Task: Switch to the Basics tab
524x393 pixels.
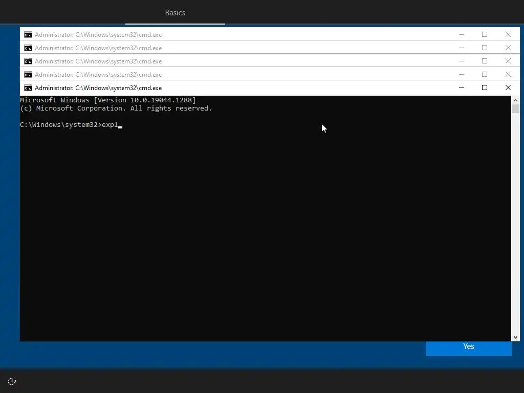Action: 175,13
